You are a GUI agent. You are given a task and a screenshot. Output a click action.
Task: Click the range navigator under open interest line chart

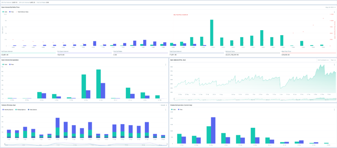pyautogui.click(x=255, y=99)
